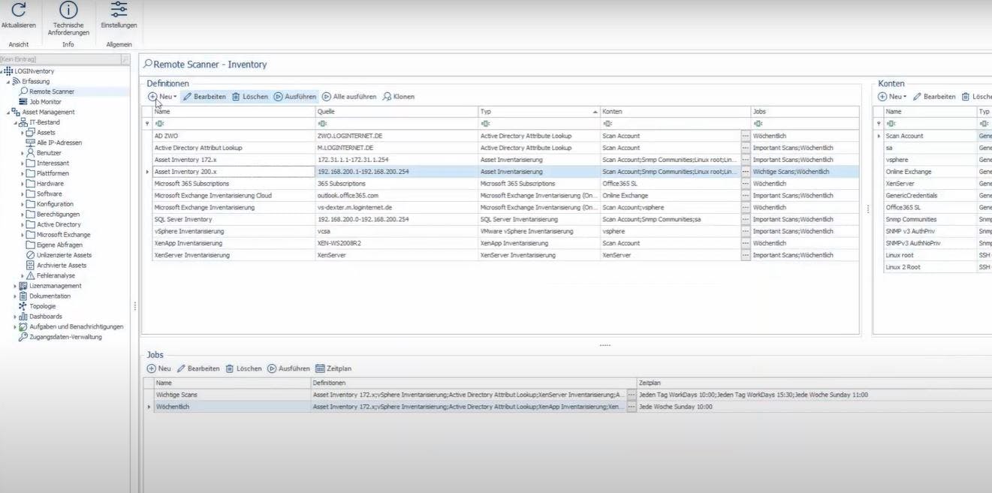Image resolution: width=992 pixels, height=493 pixels.
Task: Click Alle ausführen play icon
Action: point(349,97)
